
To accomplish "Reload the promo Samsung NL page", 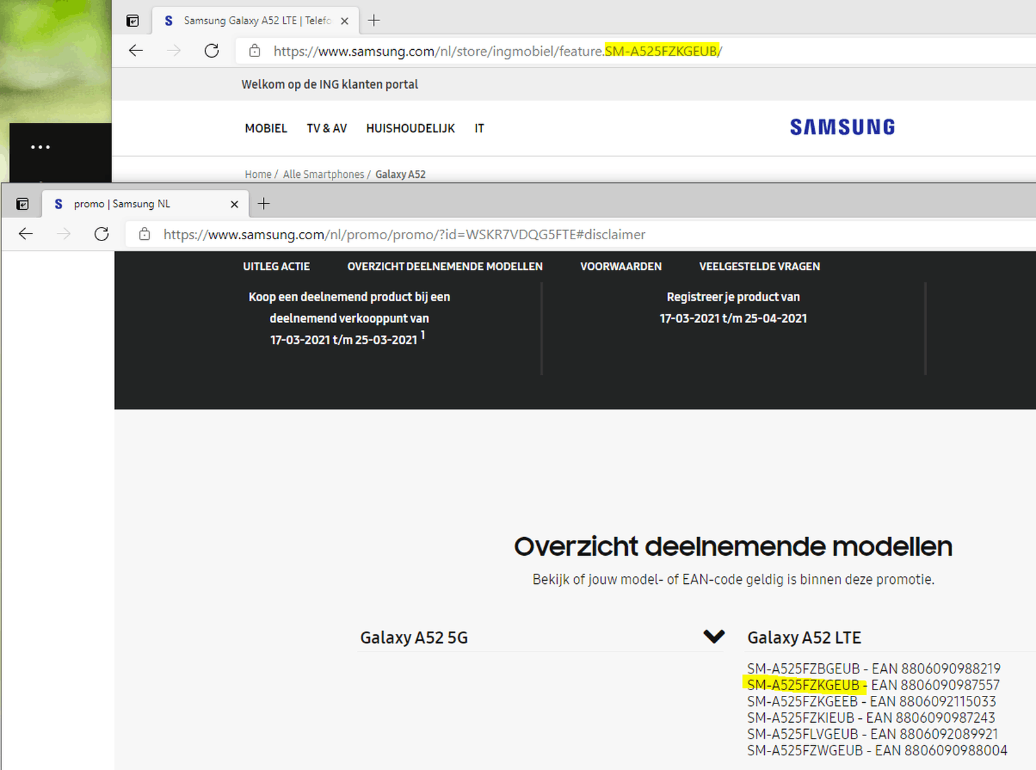I will (102, 234).
